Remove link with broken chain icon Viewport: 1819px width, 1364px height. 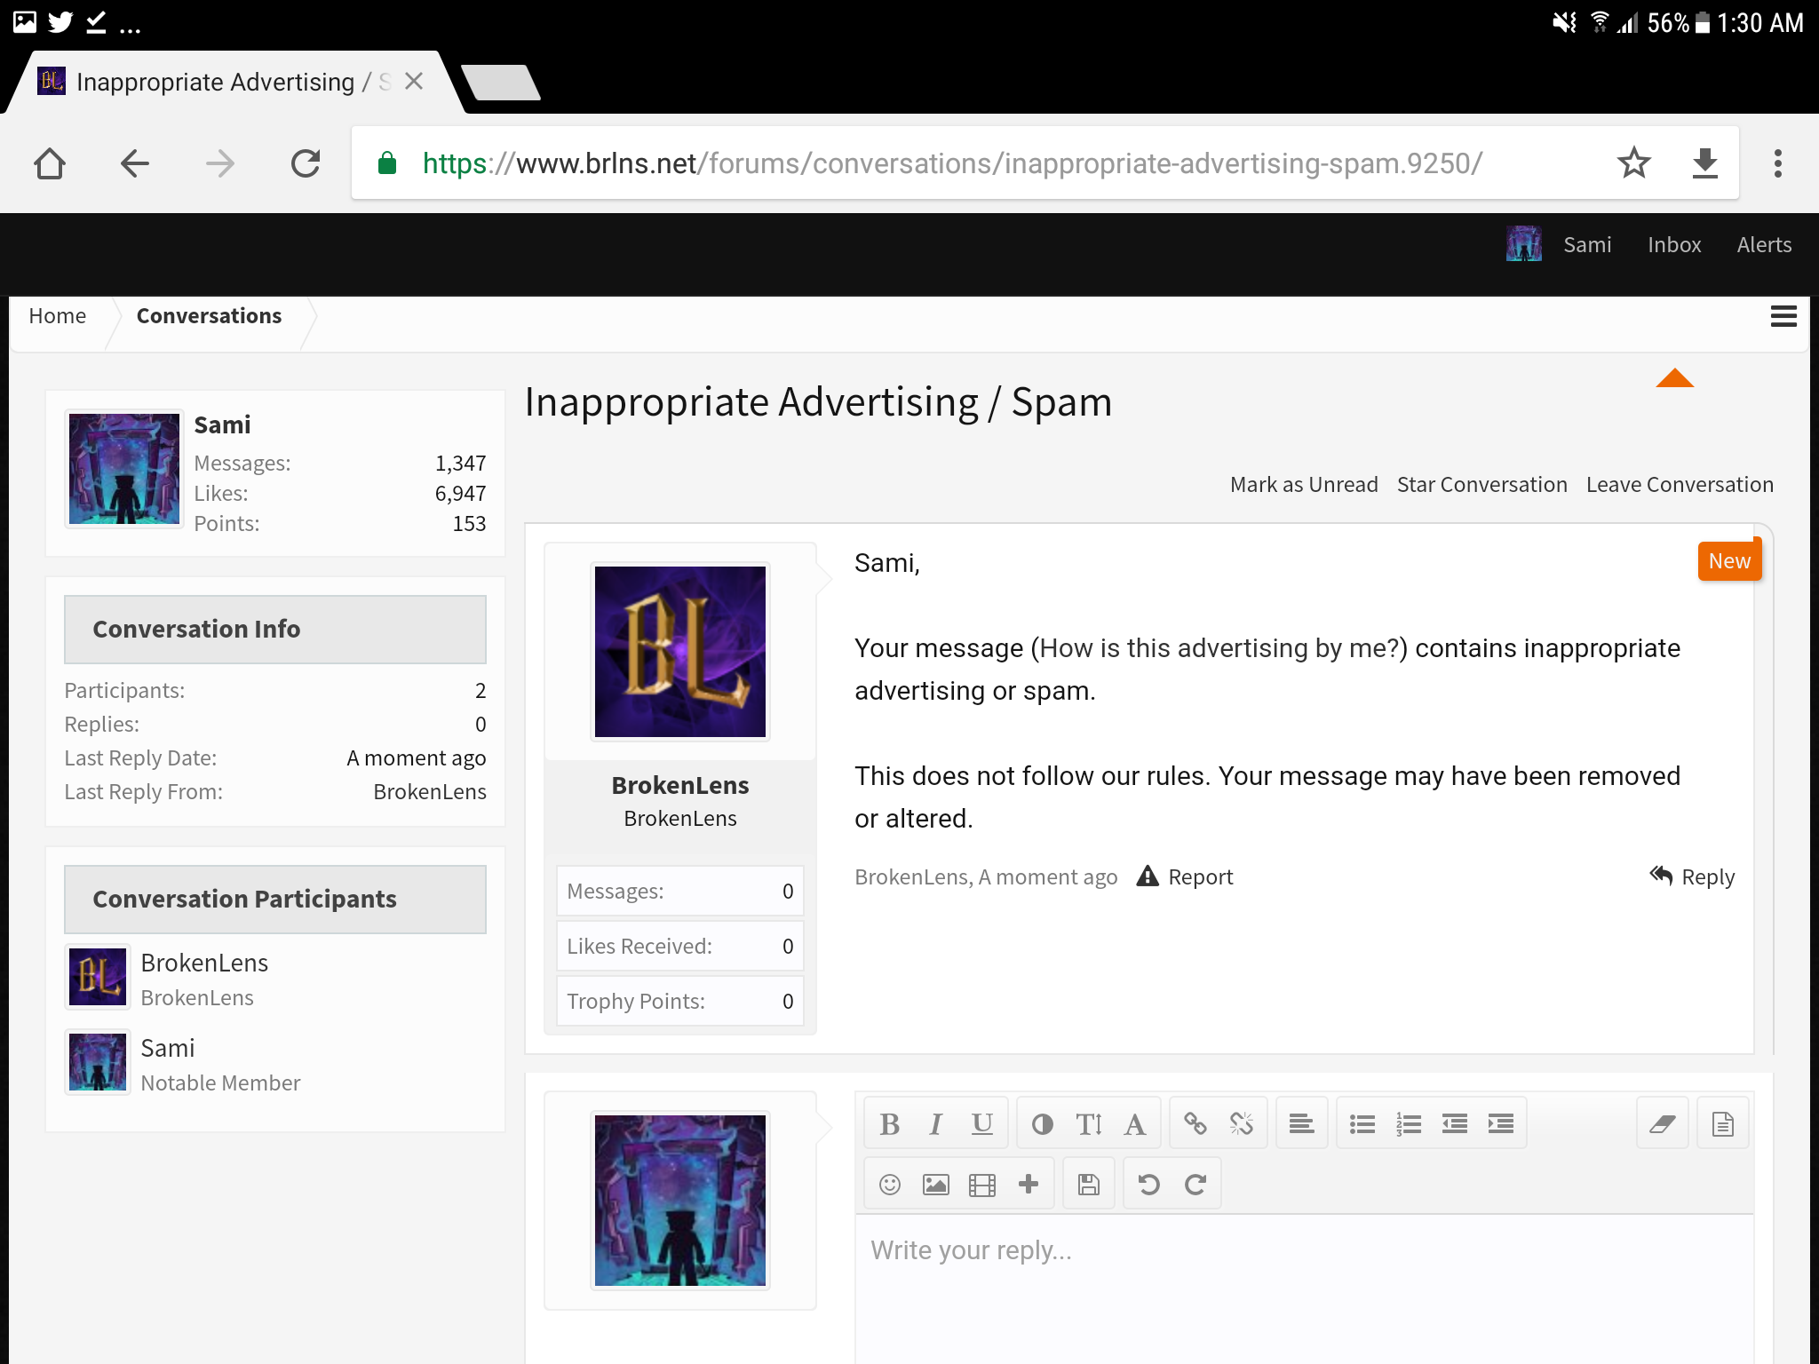1241,1124
